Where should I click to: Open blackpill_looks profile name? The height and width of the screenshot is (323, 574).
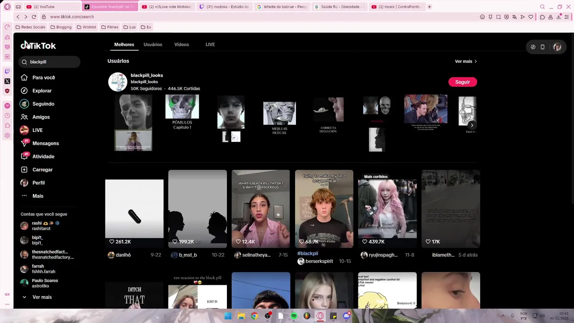147,75
